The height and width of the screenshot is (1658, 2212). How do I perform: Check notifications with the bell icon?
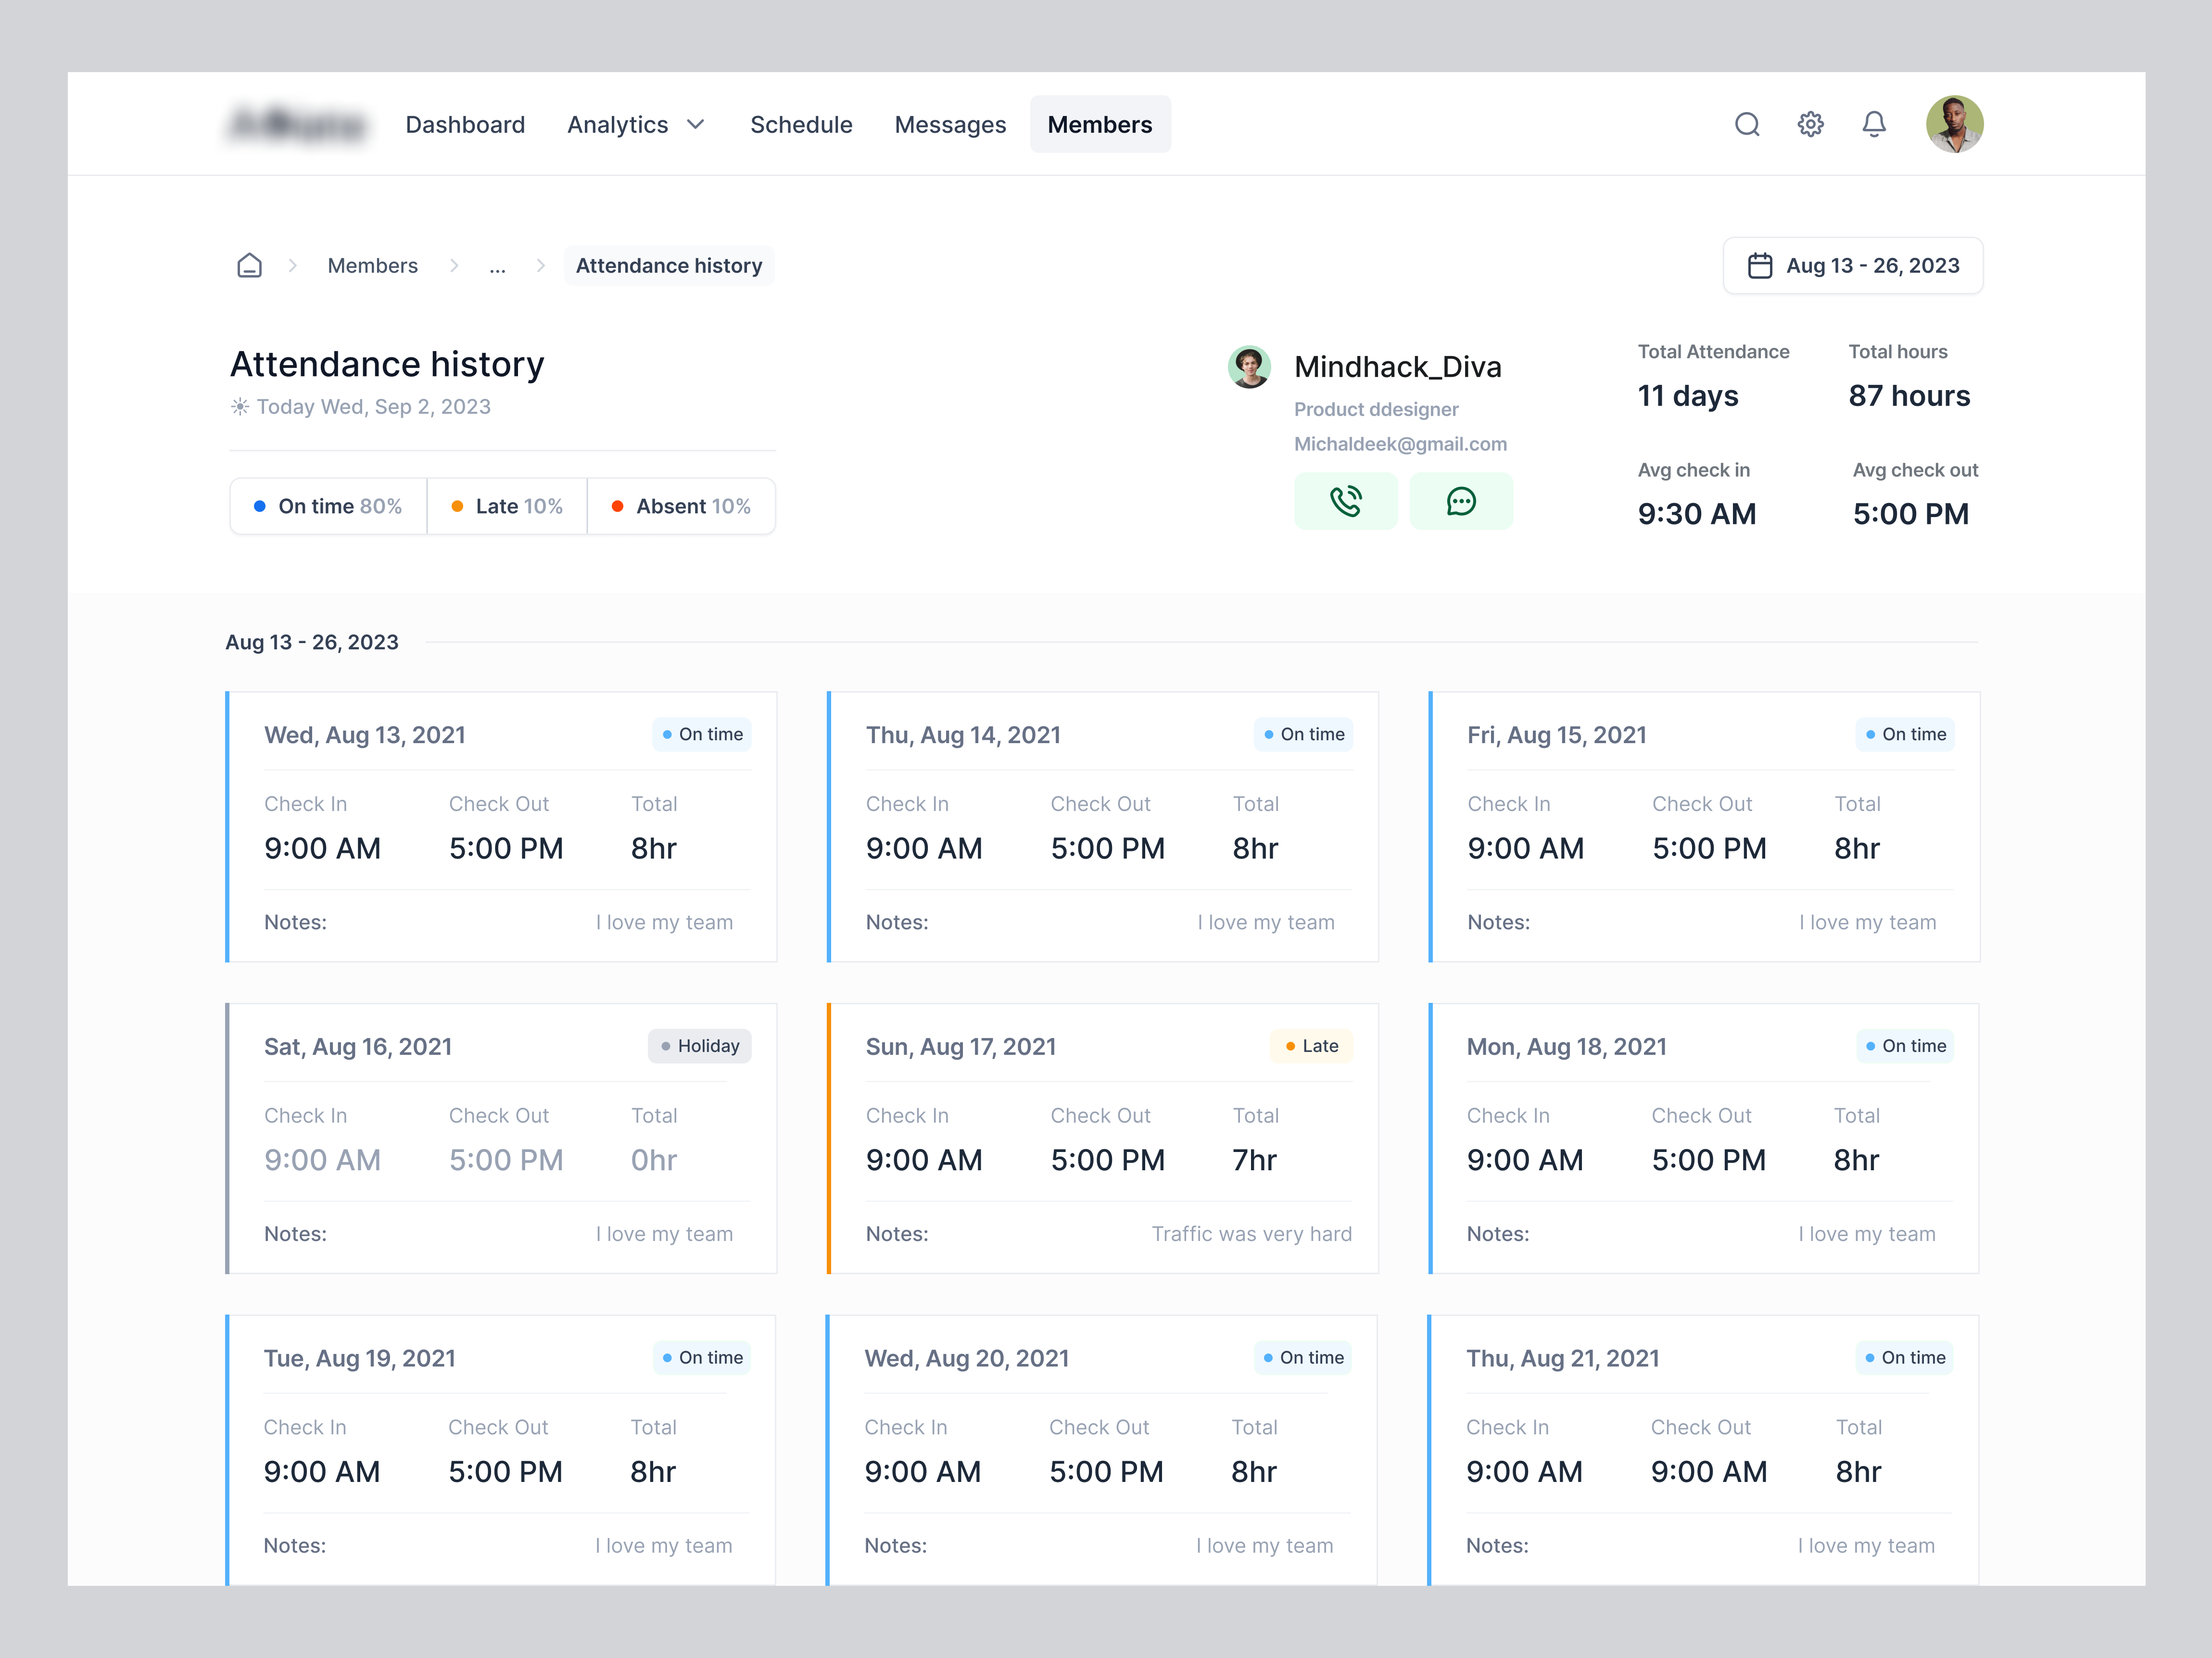[1875, 124]
